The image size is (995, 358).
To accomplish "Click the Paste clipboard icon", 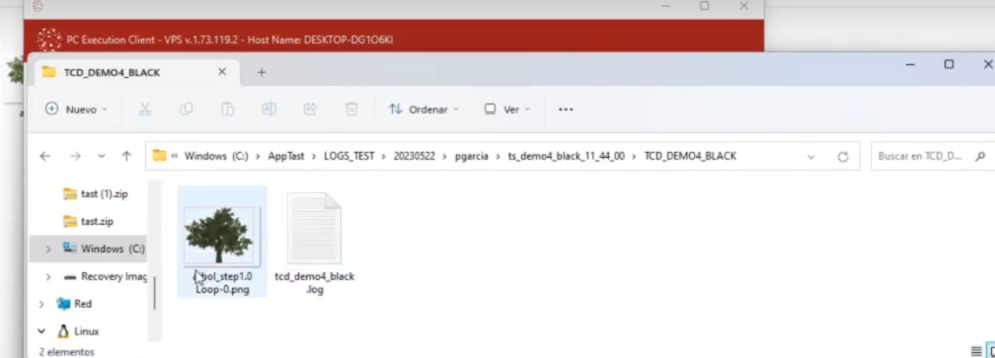I will tap(228, 109).
